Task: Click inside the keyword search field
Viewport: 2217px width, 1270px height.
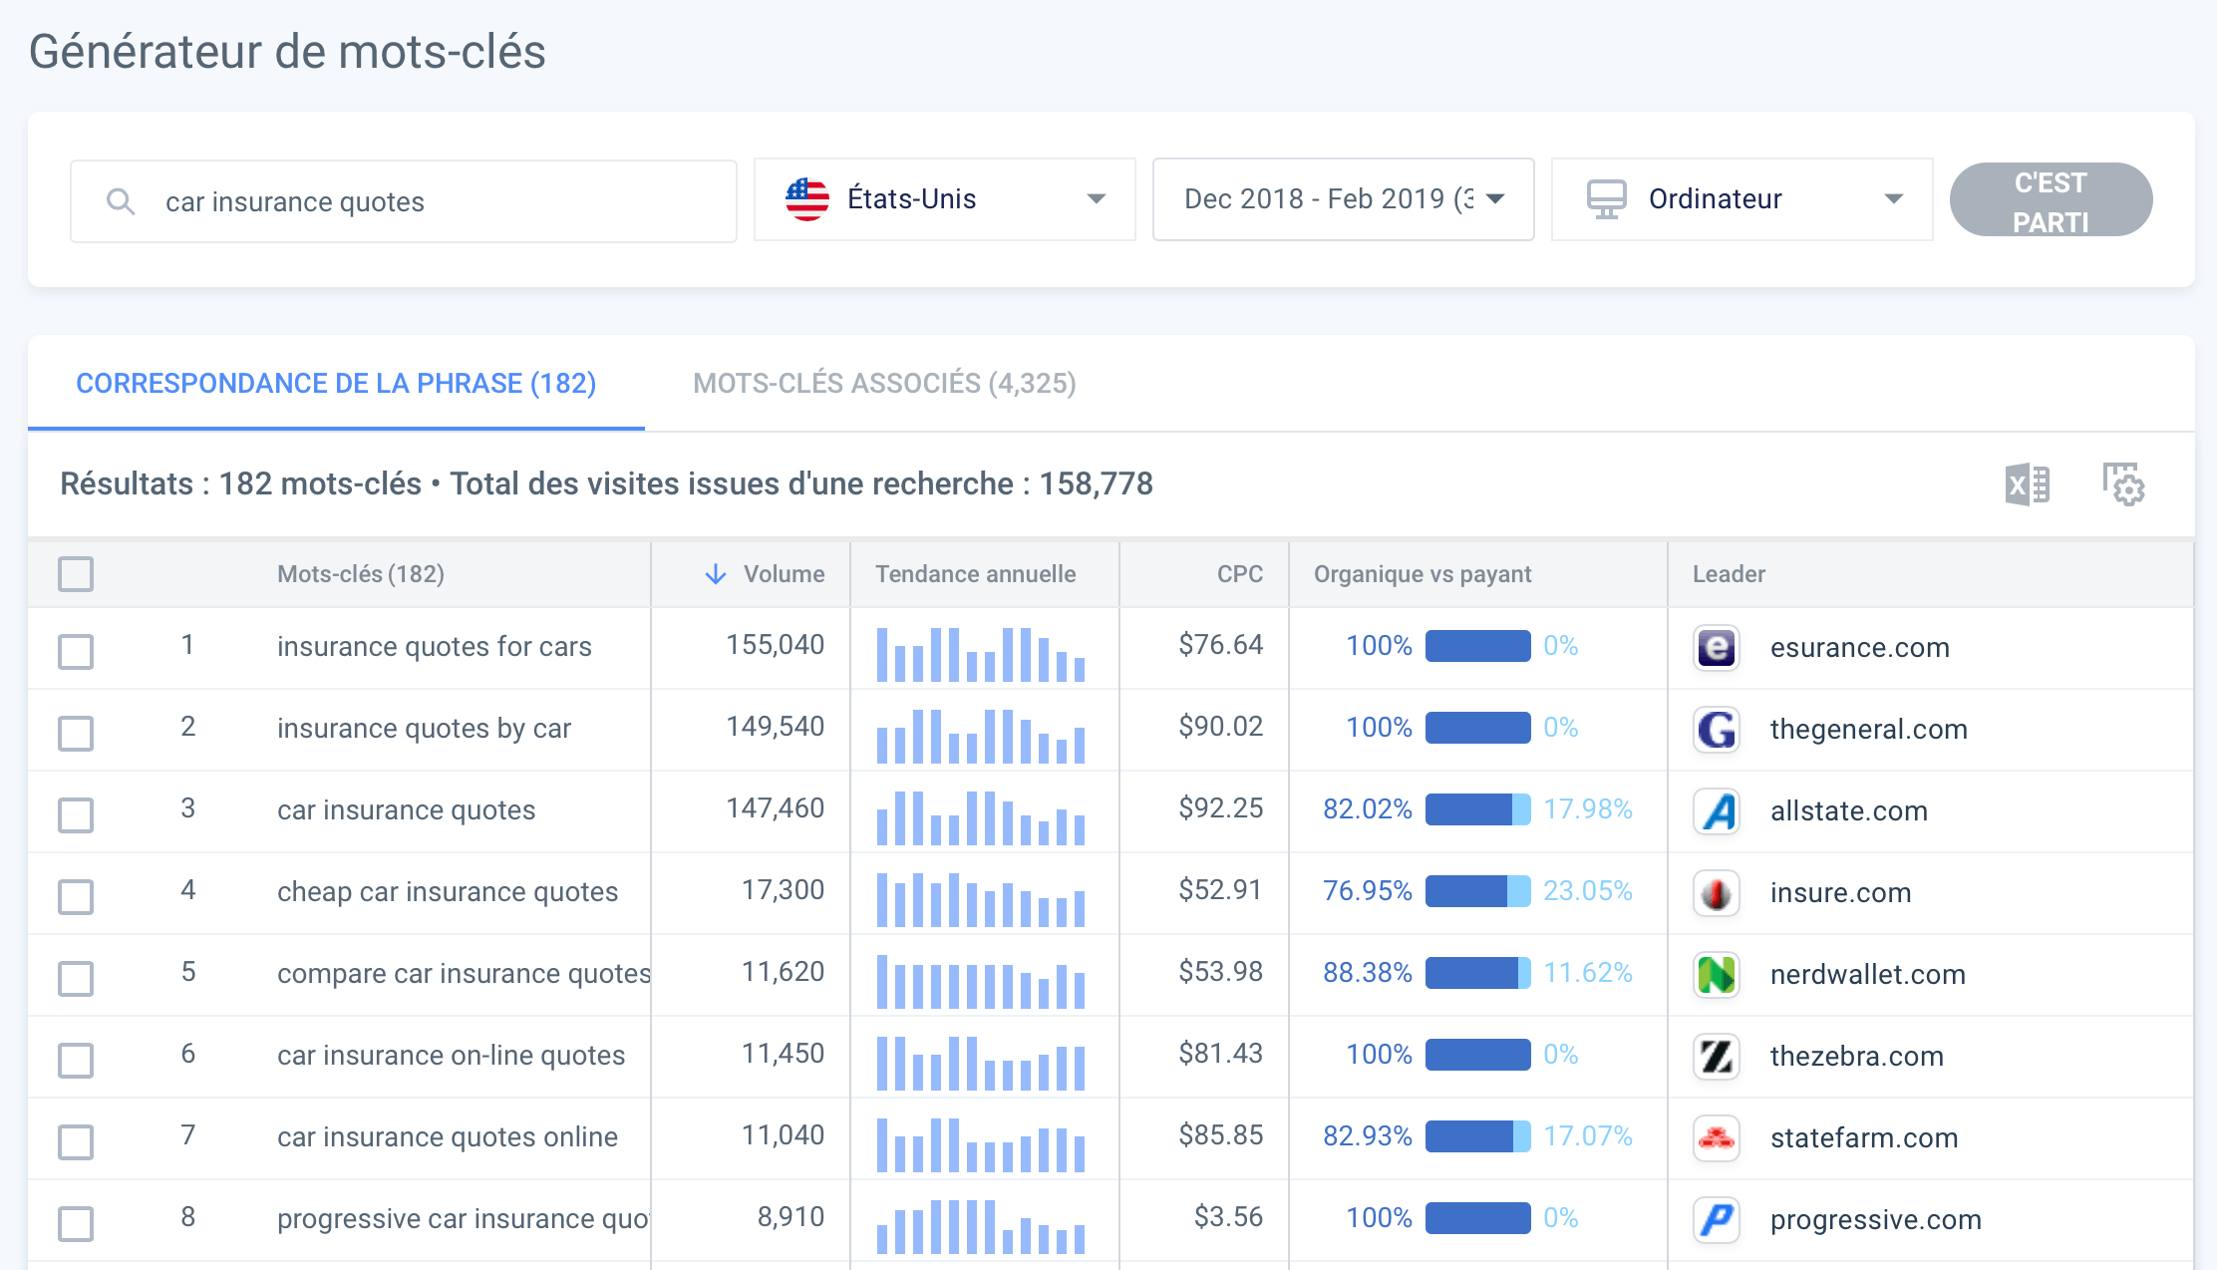Action: tap(399, 199)
